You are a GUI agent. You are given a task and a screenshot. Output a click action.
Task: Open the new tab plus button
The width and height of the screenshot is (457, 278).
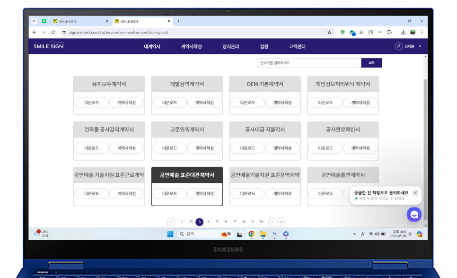click(178, 21)
